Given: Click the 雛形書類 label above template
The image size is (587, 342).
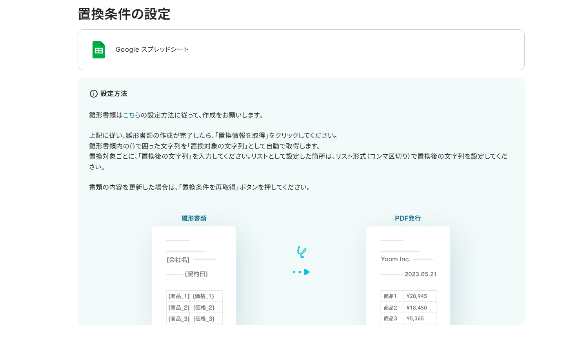Looking at the screenshot, I should click(194, 218).
